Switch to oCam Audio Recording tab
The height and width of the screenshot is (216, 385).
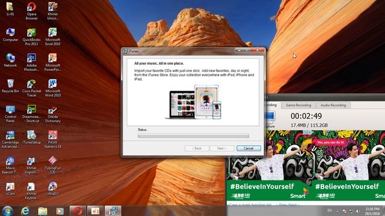tap(333, 105)
